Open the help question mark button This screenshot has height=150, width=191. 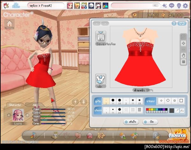[174, 24]
